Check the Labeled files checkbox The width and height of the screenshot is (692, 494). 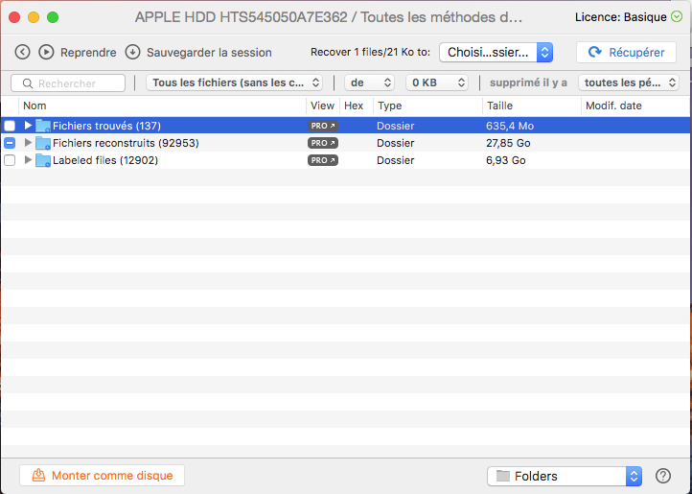pyautogui.click(x=10, y=160)
